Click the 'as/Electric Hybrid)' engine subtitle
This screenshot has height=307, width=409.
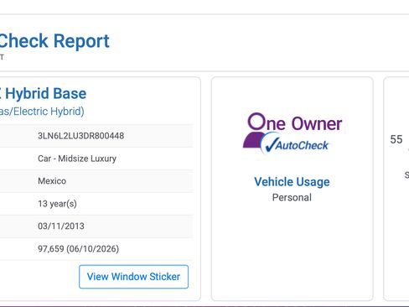click(42, 112)
